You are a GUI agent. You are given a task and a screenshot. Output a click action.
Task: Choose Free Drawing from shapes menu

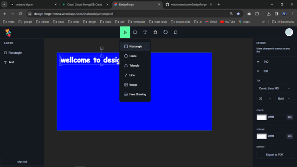pos(135,94)
